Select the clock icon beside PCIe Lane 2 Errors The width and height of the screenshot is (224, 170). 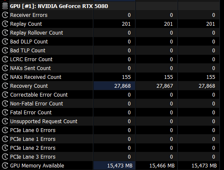(x=5, y=148)
